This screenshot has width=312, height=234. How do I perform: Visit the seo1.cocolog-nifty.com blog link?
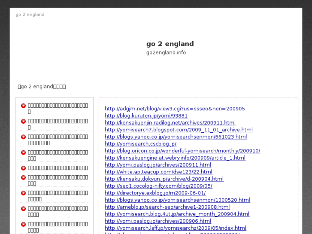(159, 186)
